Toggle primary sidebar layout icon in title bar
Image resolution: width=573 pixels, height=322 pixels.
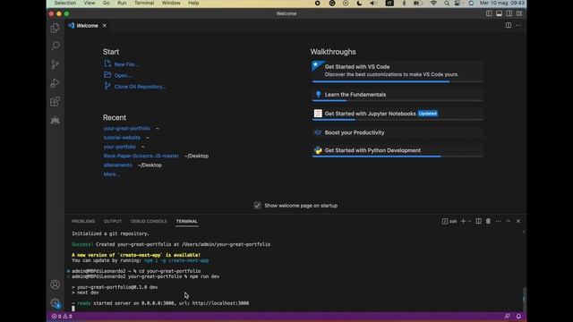pyautogui.click(x=489, y=13)
